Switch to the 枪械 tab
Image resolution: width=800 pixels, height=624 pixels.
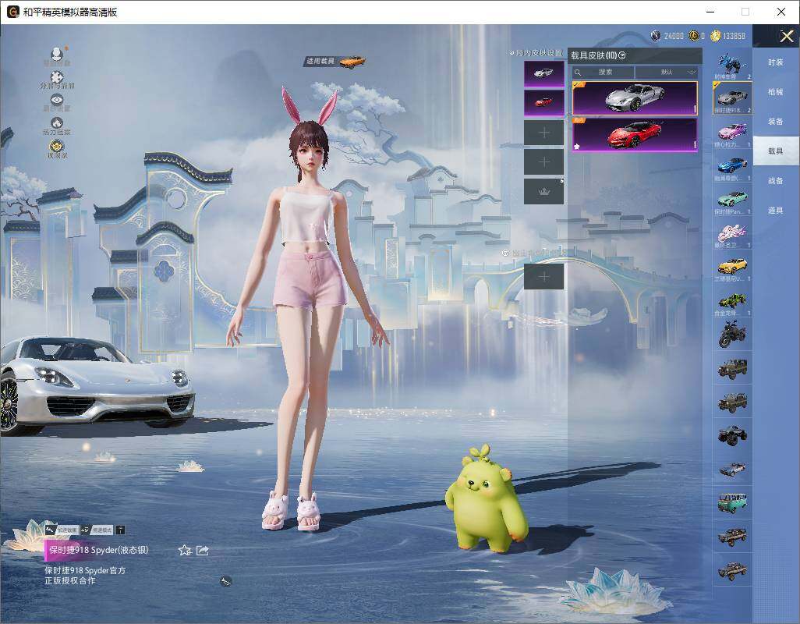(776, 92)
